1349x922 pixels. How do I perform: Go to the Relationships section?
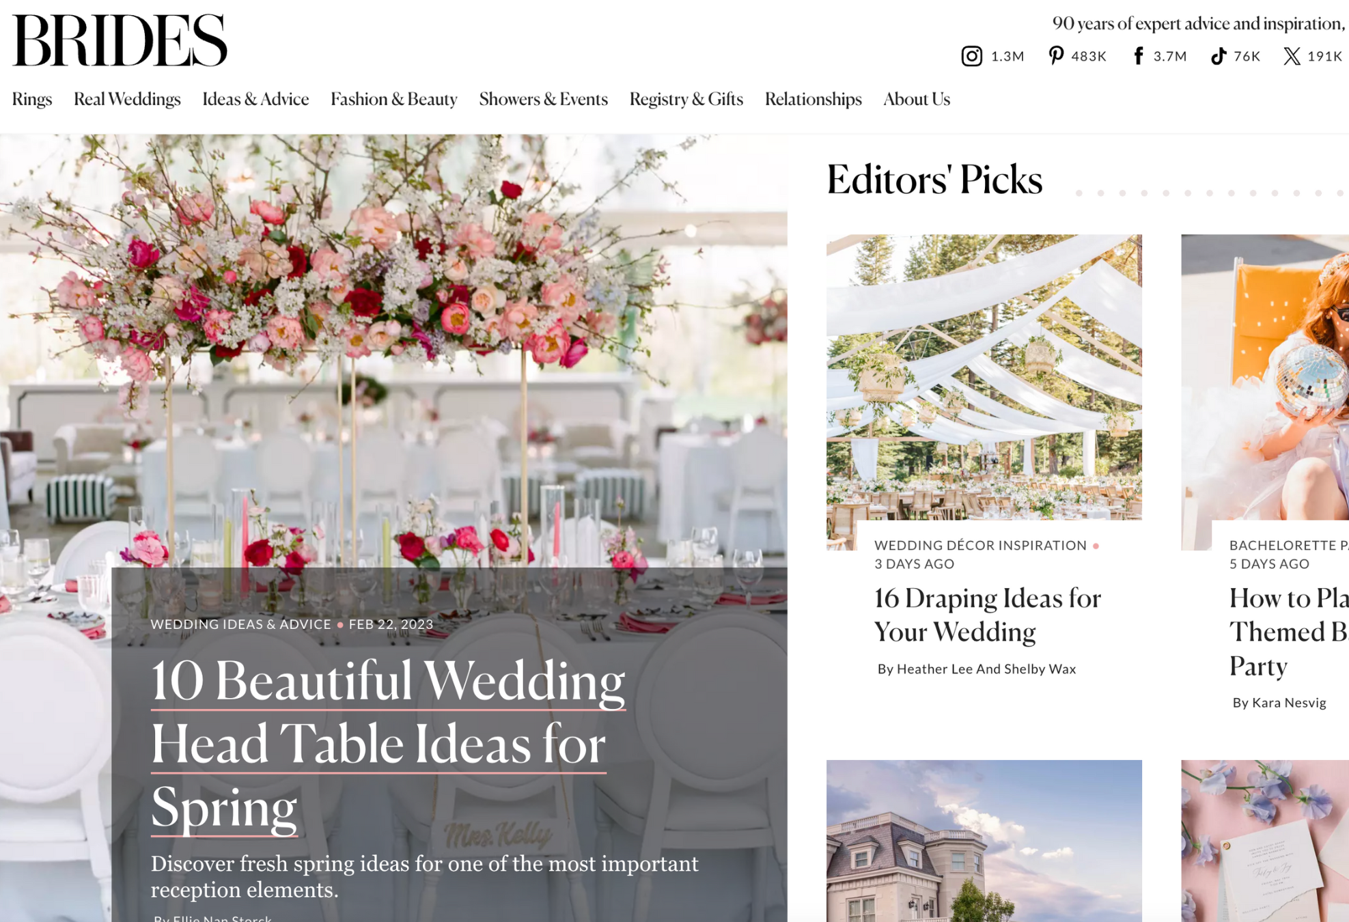click(x=813, y=99)
